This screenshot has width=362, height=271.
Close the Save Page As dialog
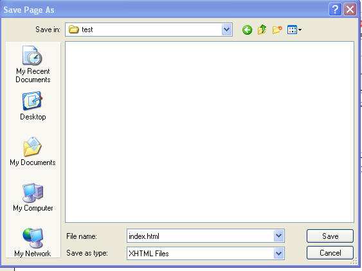click(x=350, y=10)
